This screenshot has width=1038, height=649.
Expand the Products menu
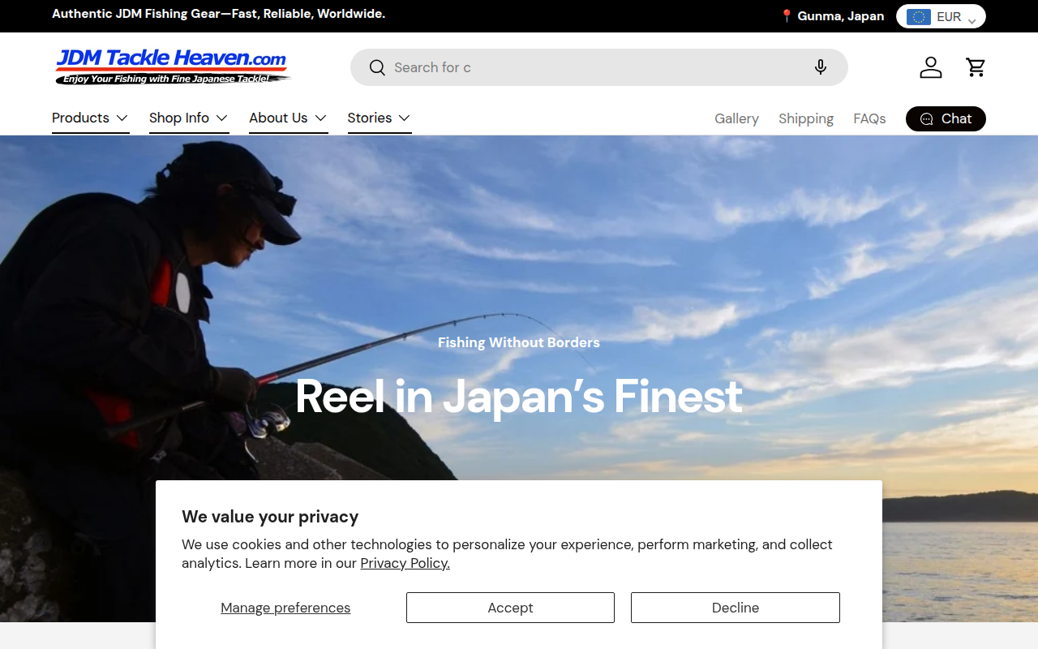(x=90, y=118)
